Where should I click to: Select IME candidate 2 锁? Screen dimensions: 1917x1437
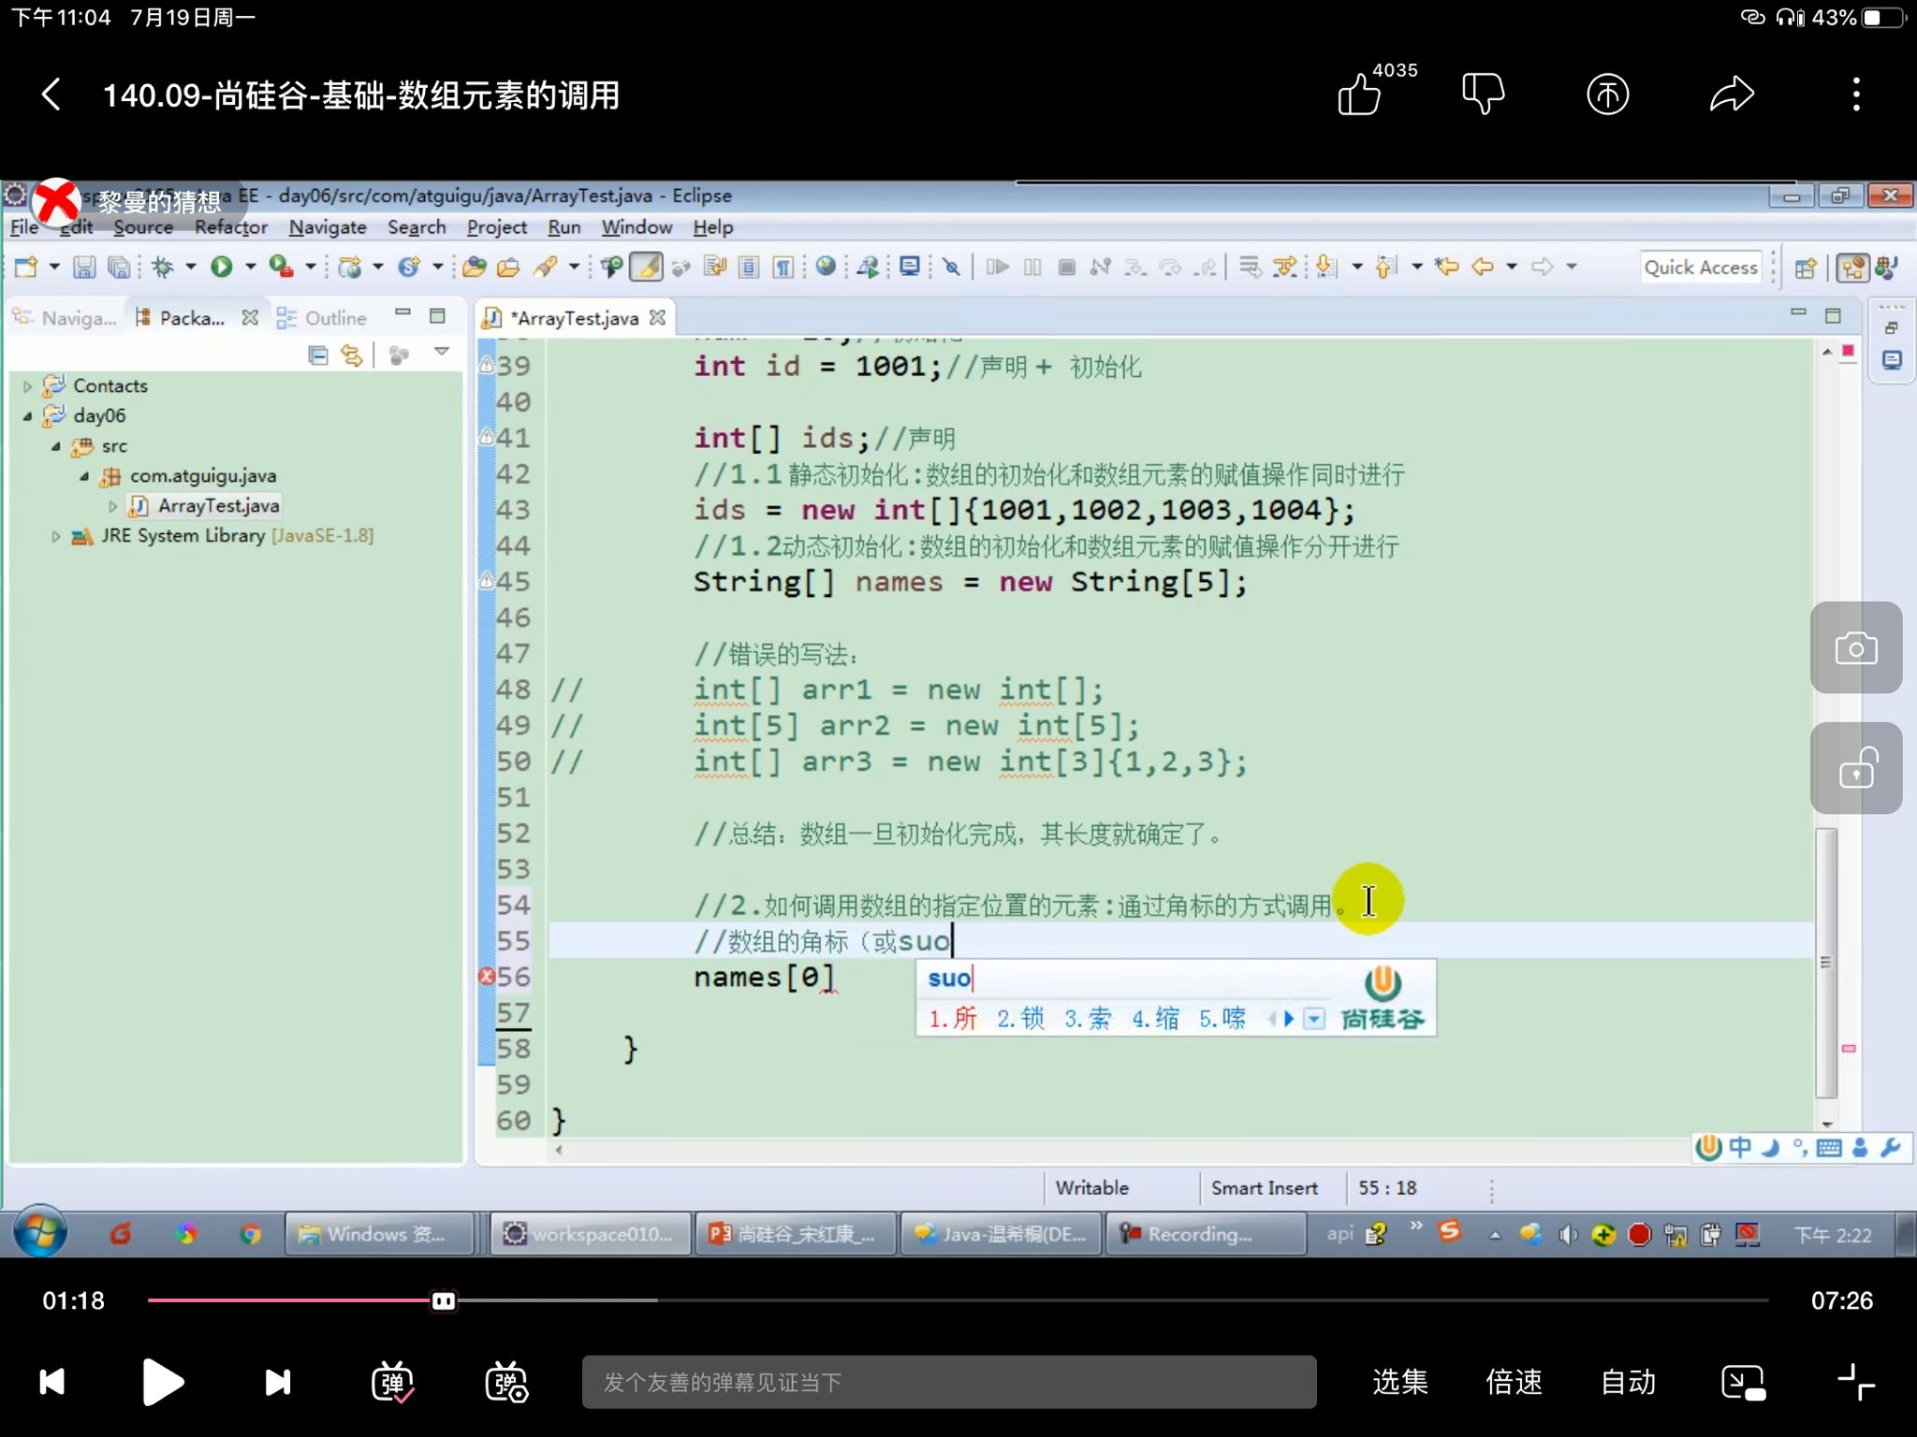point(1020,1018)
